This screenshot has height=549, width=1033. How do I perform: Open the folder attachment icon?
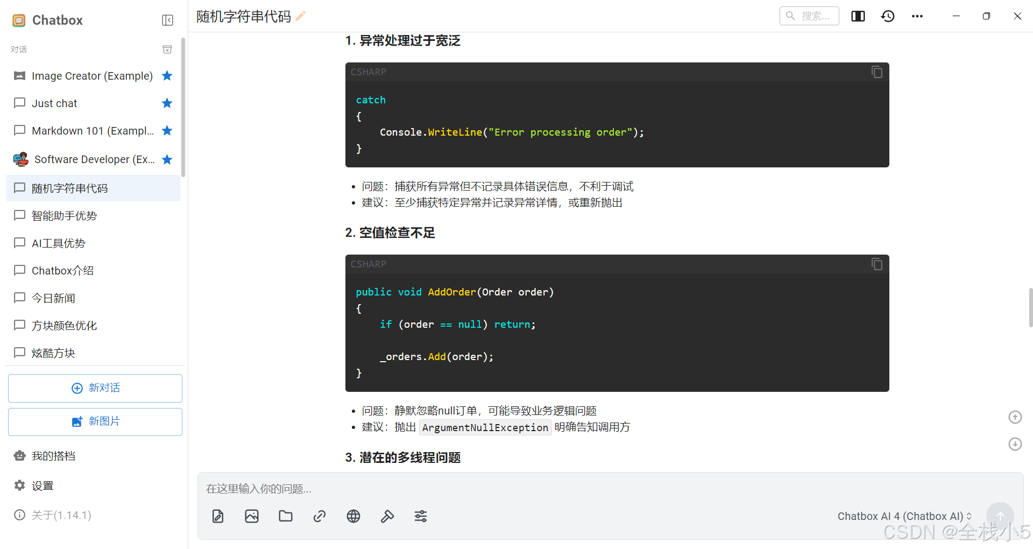tap(286, 516)
